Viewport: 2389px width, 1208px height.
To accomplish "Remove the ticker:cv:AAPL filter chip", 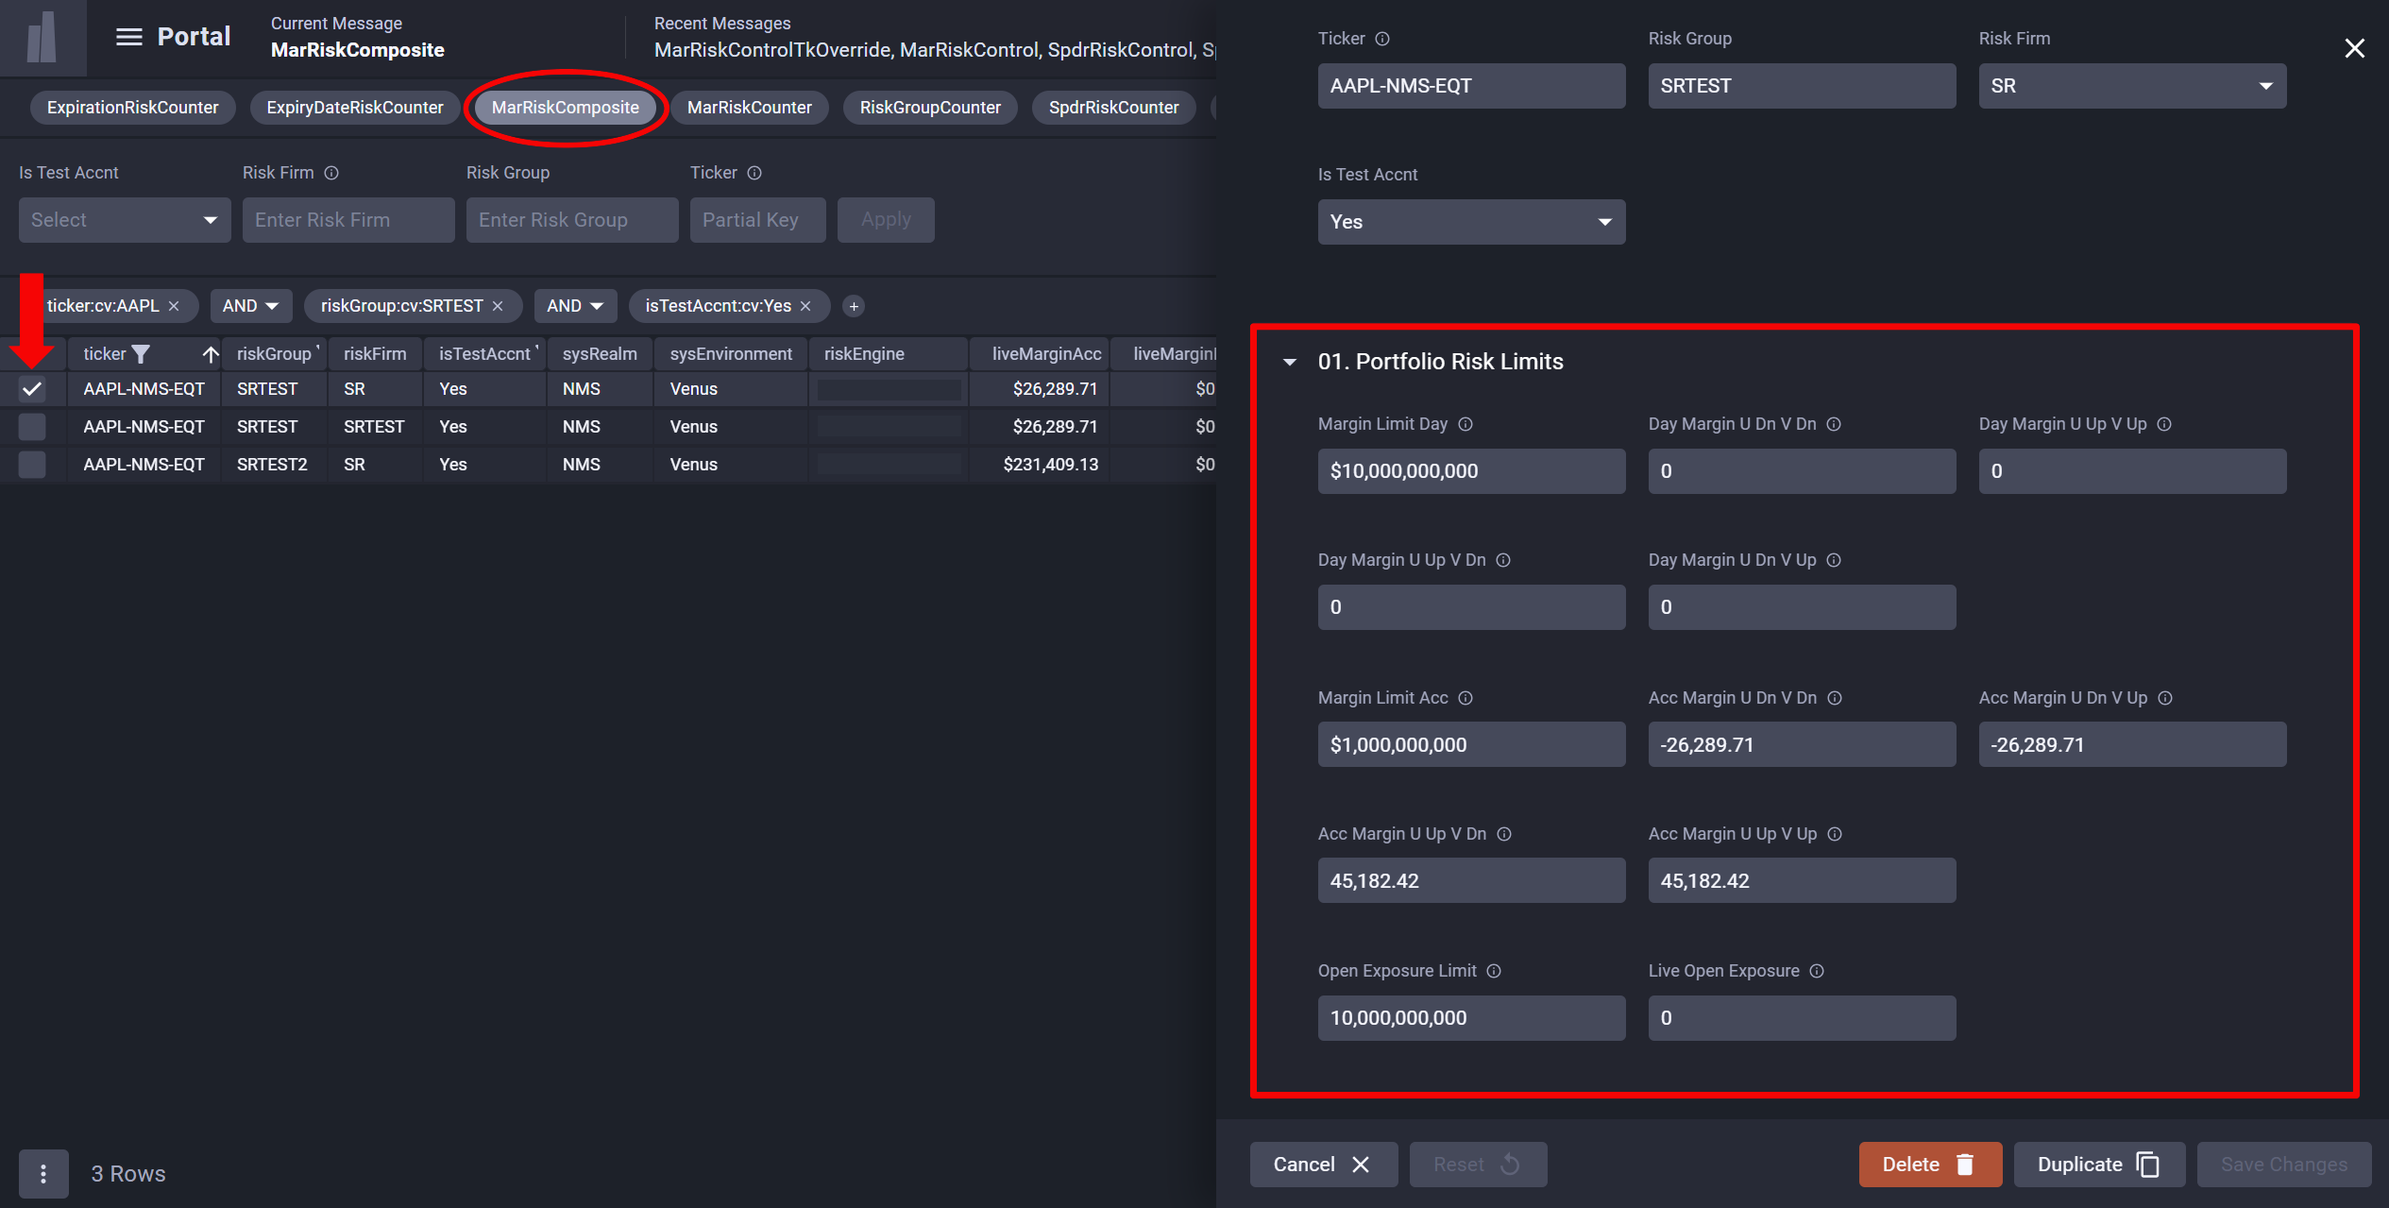I will 174,306.
